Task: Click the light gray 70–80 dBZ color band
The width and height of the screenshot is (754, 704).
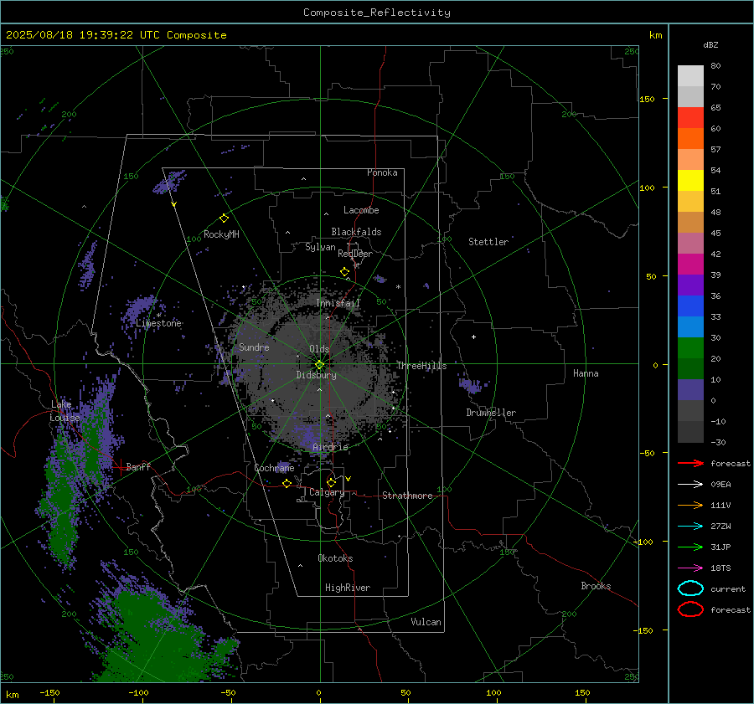Action: click(690, 76)
